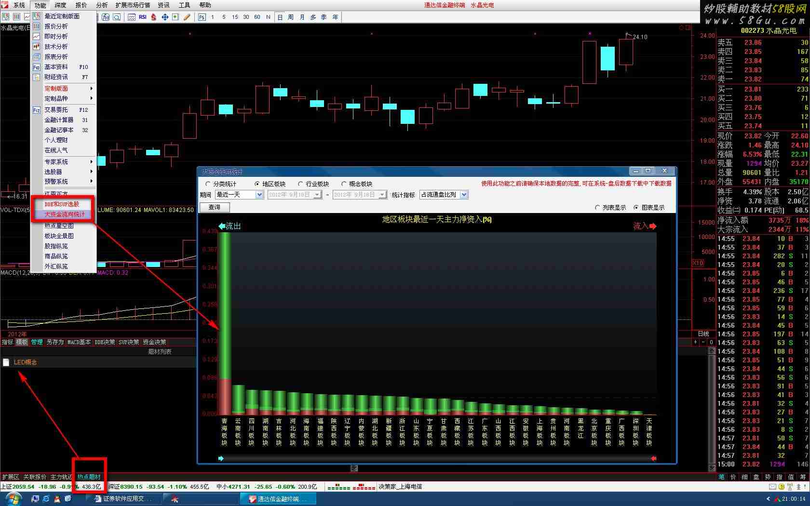
Task: Switch the chart to yearly (年) period
Action: coord(335,17)
